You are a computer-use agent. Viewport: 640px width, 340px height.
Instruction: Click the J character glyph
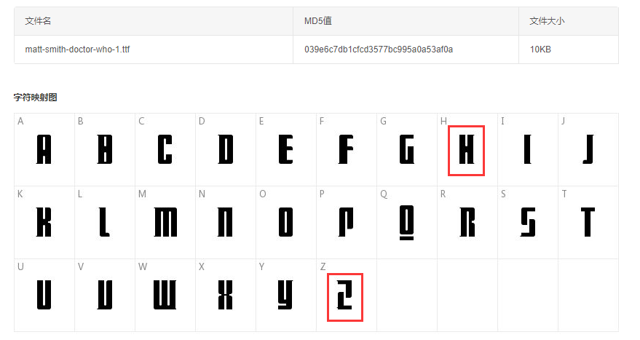588,149
